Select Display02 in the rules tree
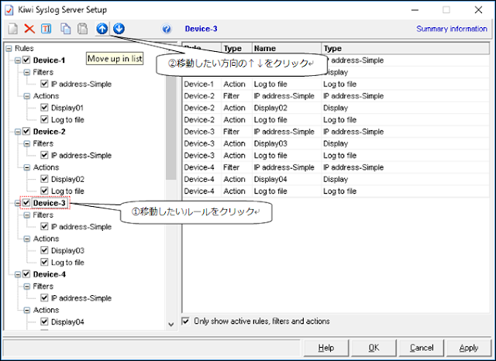 [67, 179]
